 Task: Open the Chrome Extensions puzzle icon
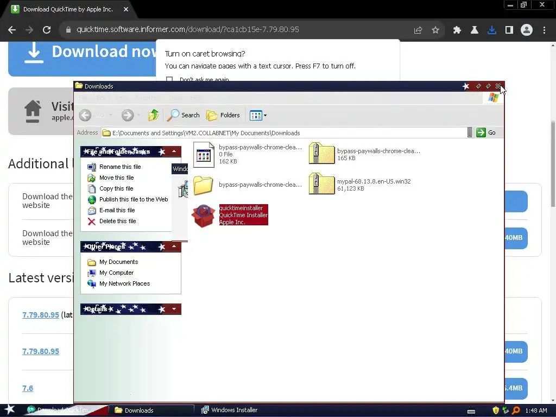457,30
